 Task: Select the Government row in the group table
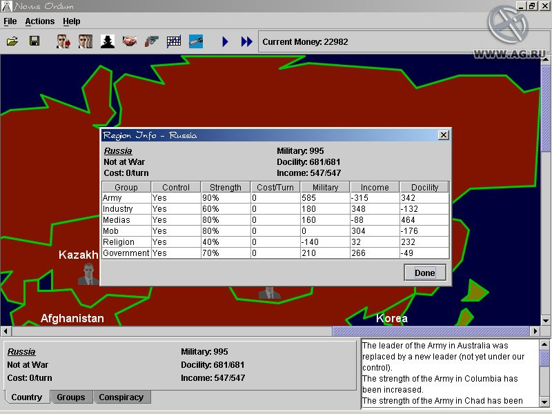[275, 253]
